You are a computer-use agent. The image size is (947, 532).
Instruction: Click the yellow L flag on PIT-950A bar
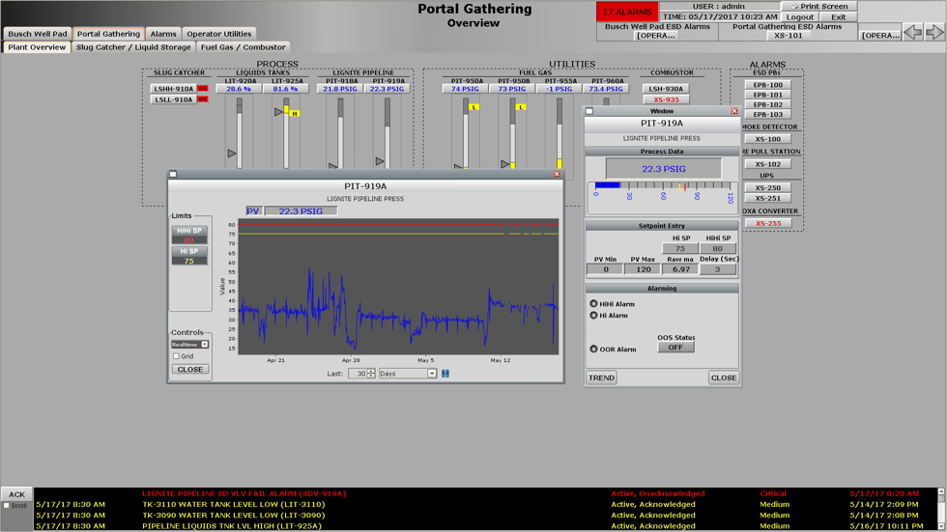(x=474, y=107)
